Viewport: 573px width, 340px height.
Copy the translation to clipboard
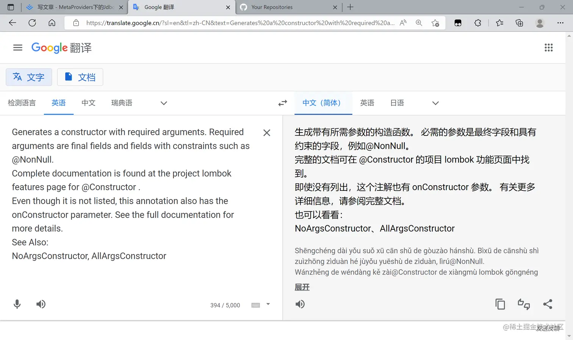click(x=500, y=304)
